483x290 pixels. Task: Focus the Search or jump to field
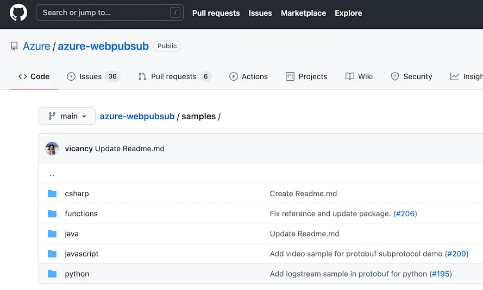click(x=110, y=12)
